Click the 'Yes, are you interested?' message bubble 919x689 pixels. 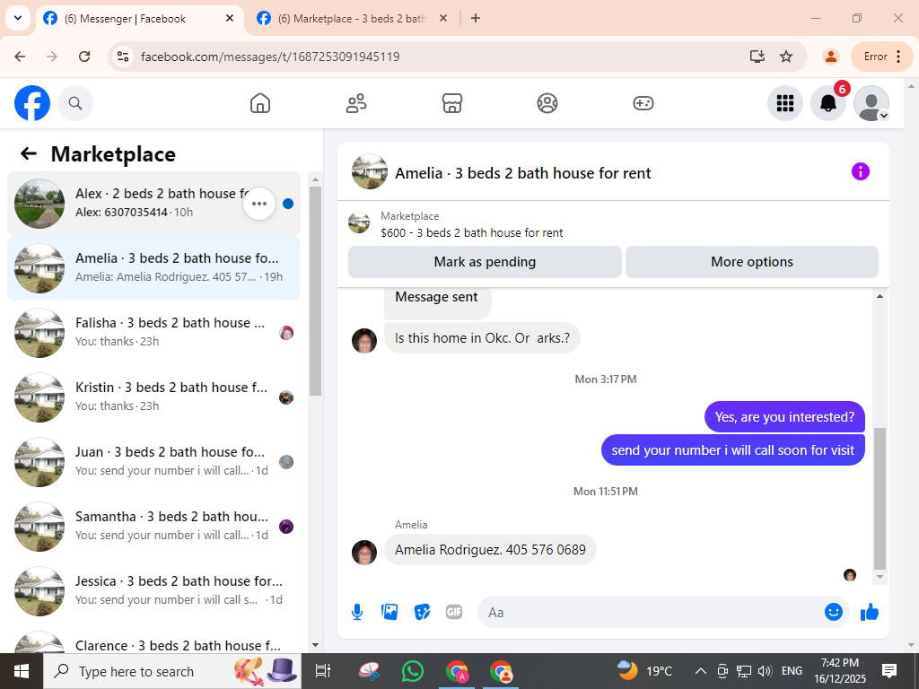(784, 417)
